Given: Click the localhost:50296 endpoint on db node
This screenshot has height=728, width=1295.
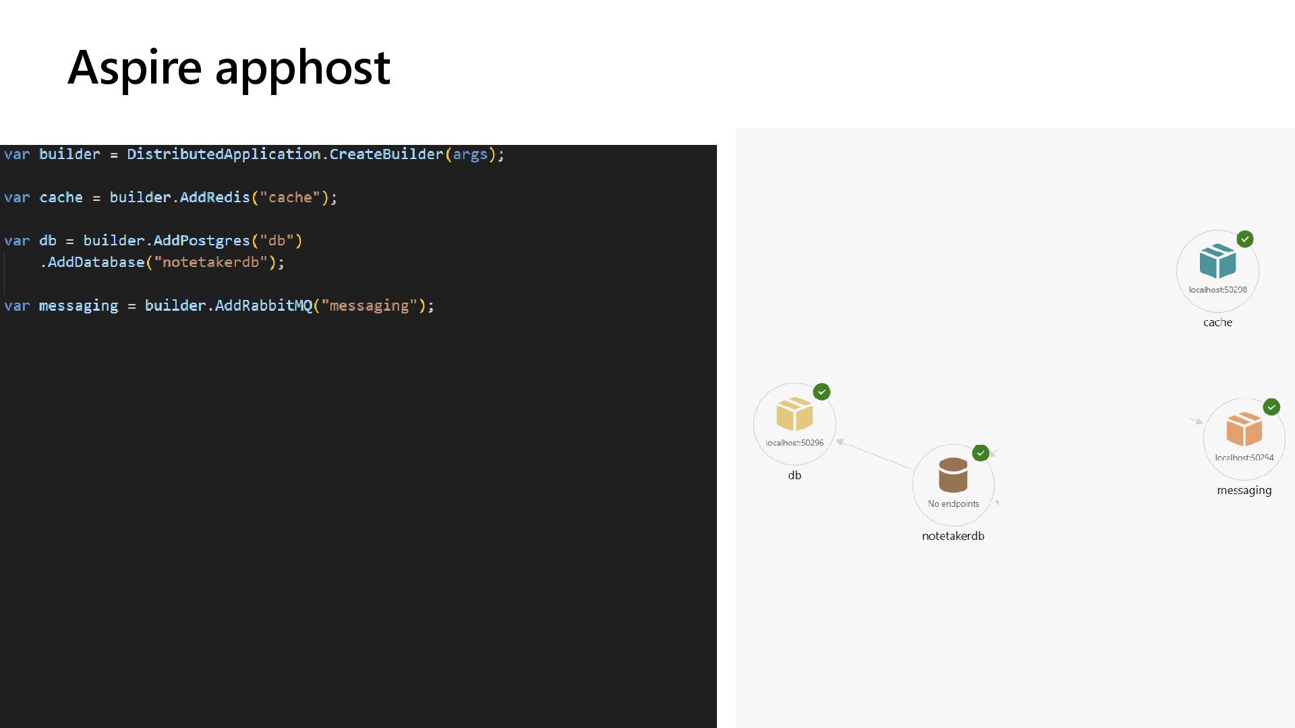Looking at the screenshot, I should click(x=795, y=443).
